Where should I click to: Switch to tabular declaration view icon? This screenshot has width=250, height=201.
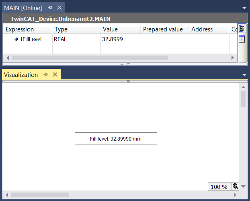[242, 39]
